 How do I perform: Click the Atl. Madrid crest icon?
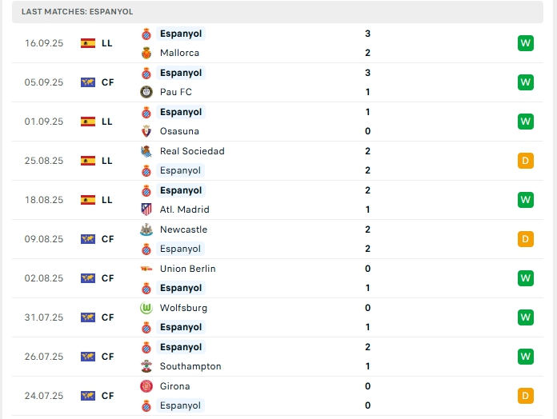pos(146,209)
